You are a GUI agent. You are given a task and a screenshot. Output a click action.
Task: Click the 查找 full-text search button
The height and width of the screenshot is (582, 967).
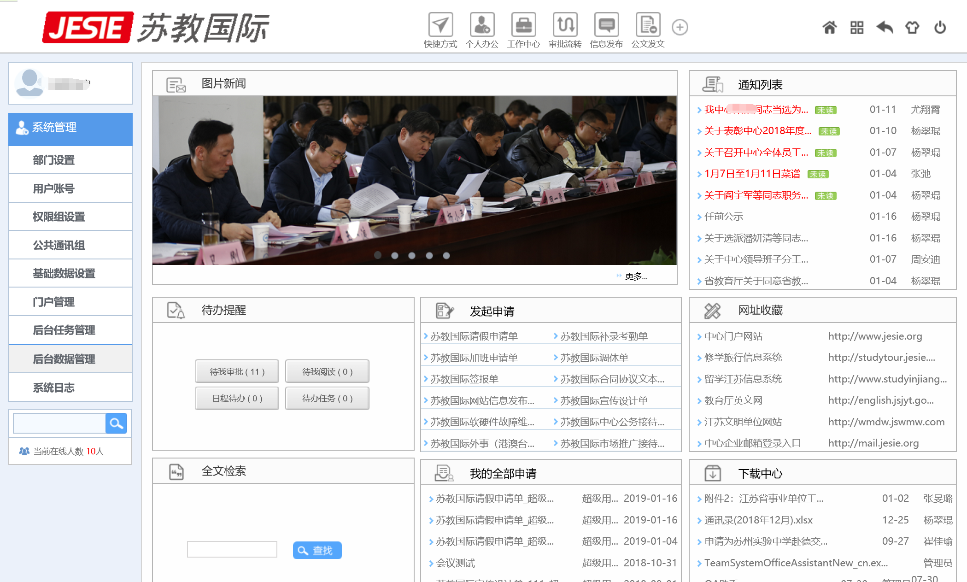316,550
